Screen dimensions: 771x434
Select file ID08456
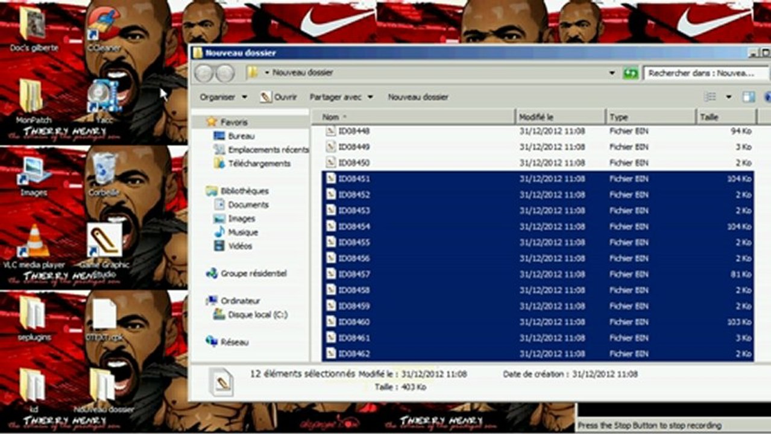pyautogui.click(x=538, y=258)
